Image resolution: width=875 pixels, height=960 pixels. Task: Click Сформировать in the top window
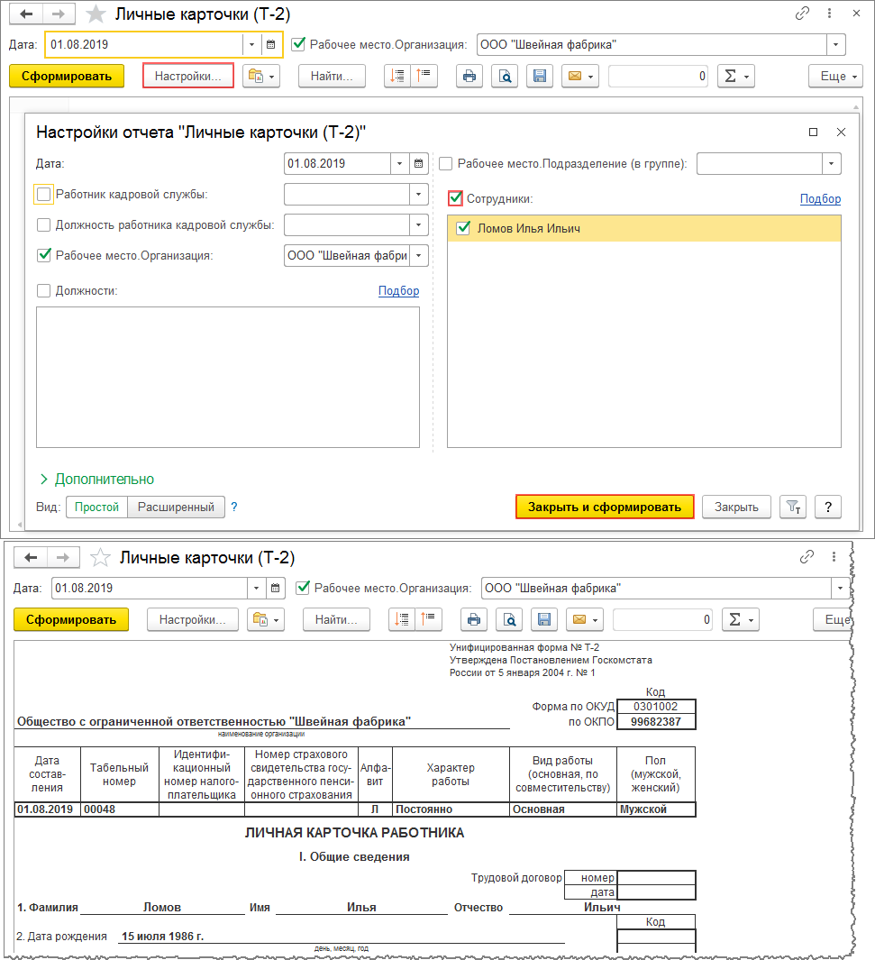pyautogui.click(x=67, y=76)
